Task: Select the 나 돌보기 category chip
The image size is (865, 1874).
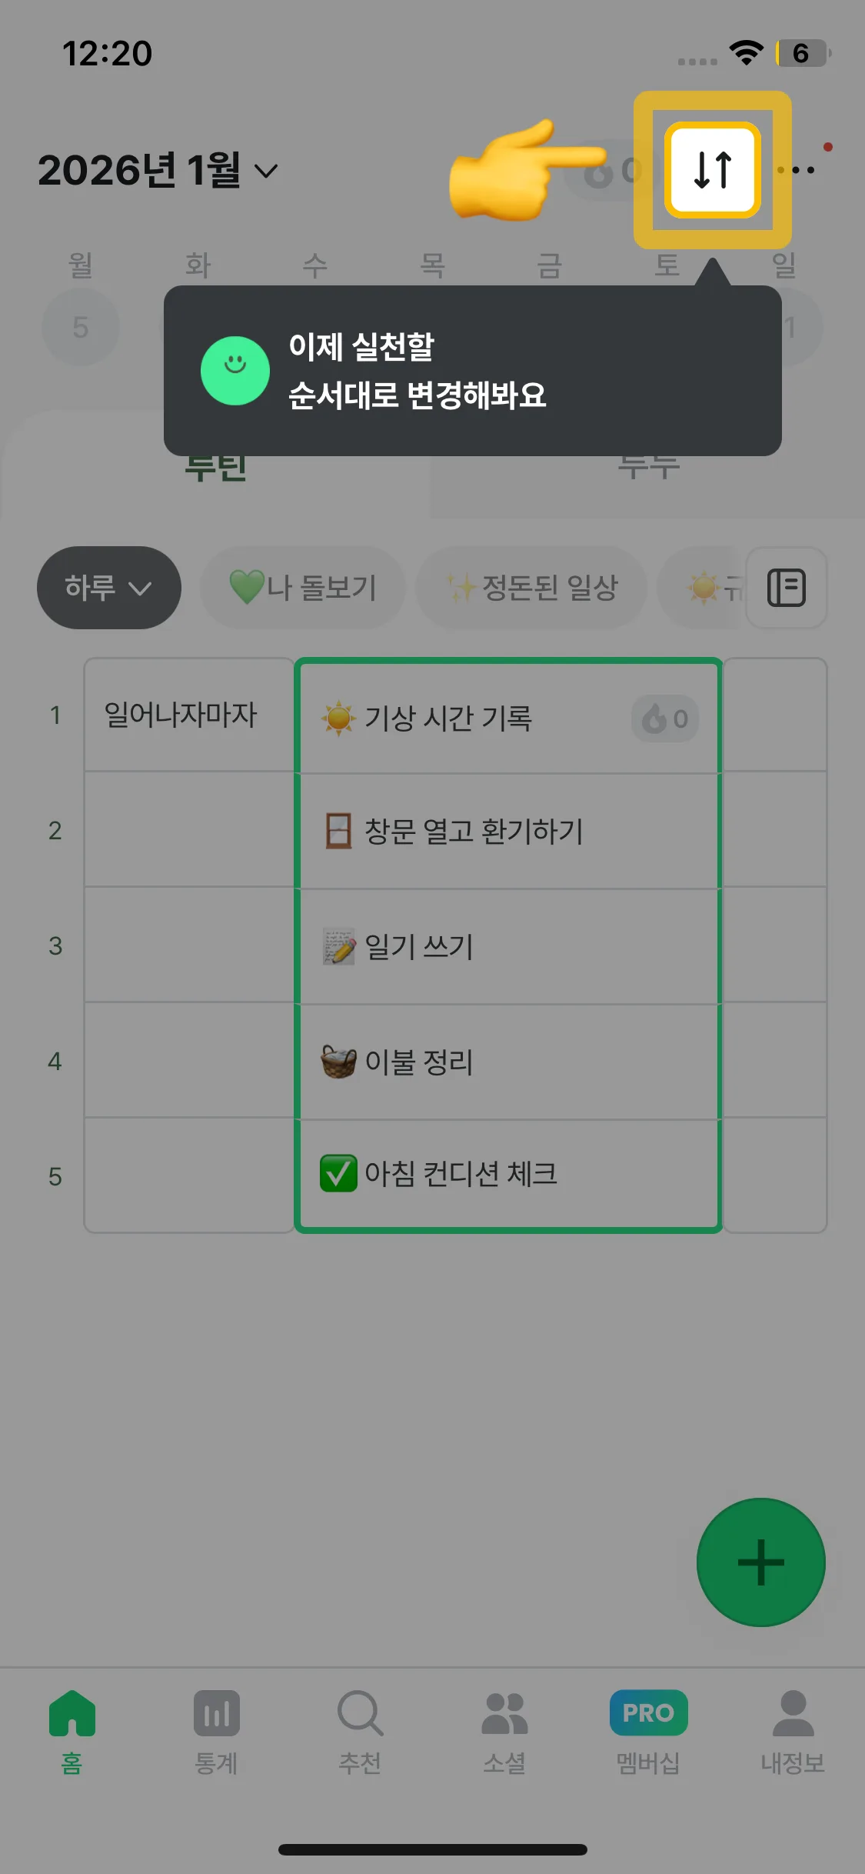Action: pyautogui.click(x=303, y=588)
